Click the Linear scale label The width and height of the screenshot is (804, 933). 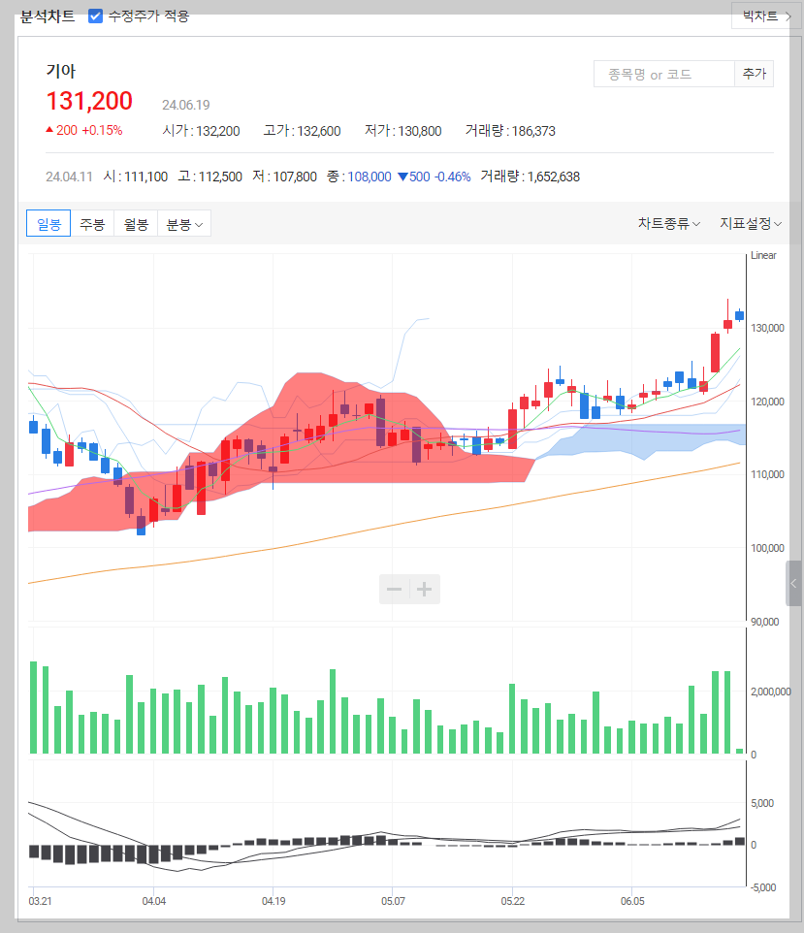(x=763, y=255)
